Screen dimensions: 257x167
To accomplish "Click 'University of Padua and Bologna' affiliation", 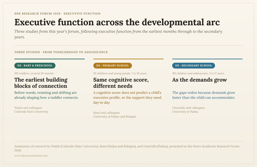I will coord(115,117).
